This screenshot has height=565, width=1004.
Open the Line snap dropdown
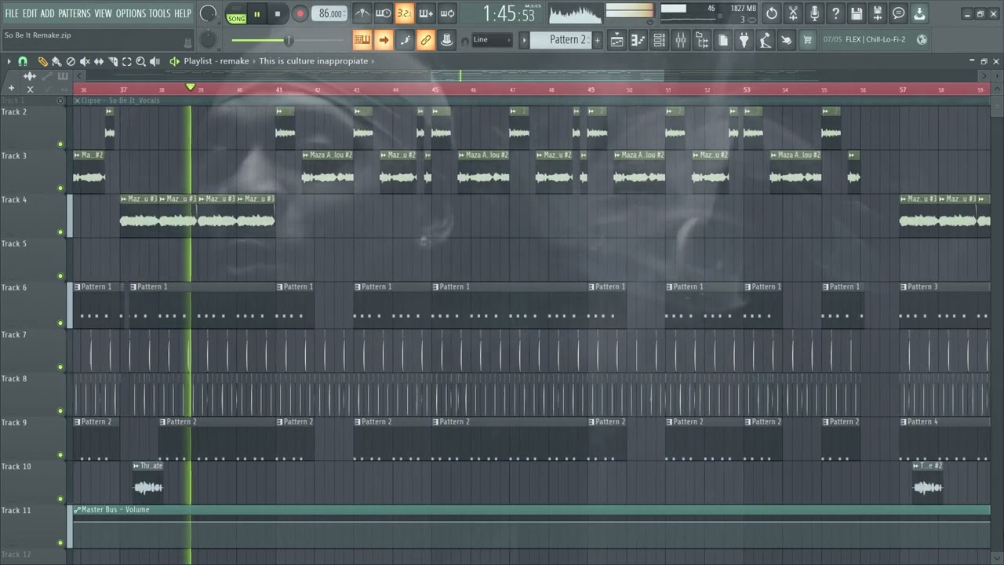(492, 40)
